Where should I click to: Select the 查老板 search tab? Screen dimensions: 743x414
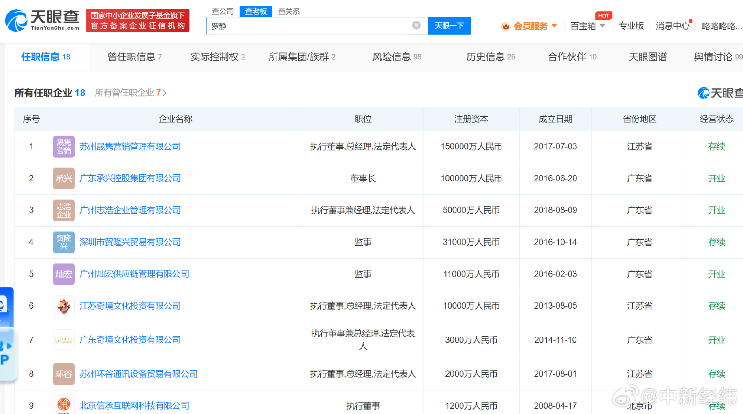pyautogui.click(x=256, y=12)
